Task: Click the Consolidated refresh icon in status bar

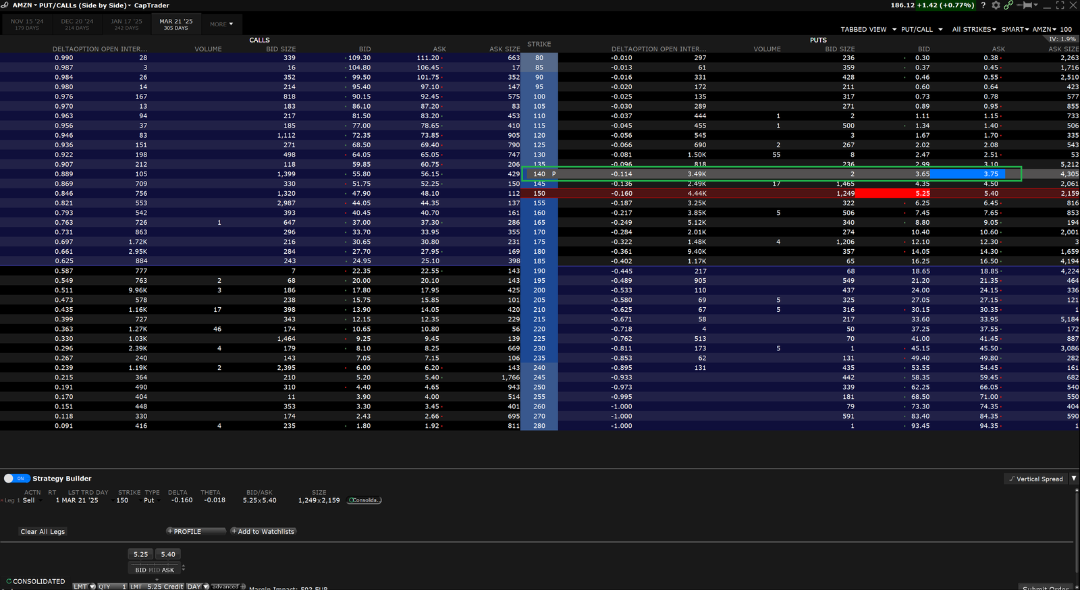Action: 9,581
